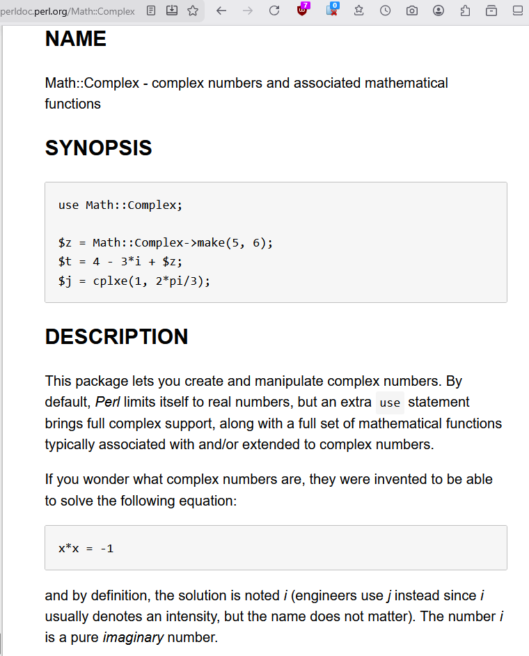The width and height of the screenshot is (529, 656).
Task: Reload the Math::Complex documentation page
Action: (x=274, y=11)
